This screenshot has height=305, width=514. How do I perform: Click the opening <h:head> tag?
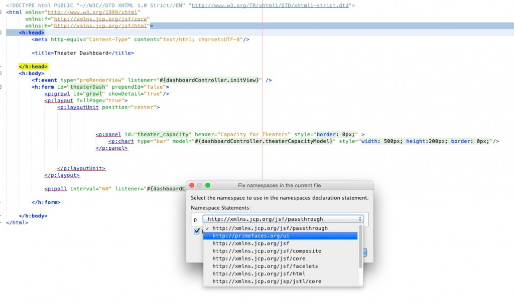click(x=32, y=33)
